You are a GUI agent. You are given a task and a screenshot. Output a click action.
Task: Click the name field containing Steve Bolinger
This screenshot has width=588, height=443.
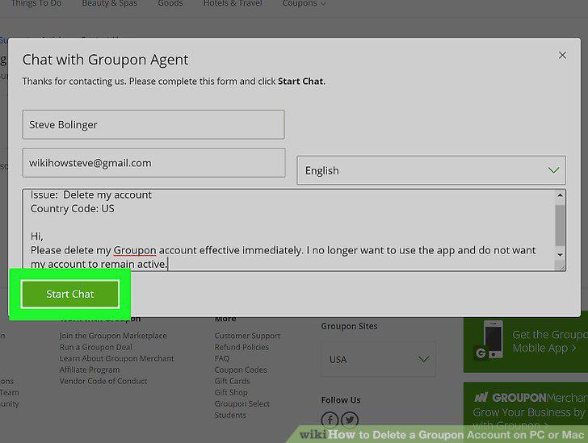[x=153, y=125]
